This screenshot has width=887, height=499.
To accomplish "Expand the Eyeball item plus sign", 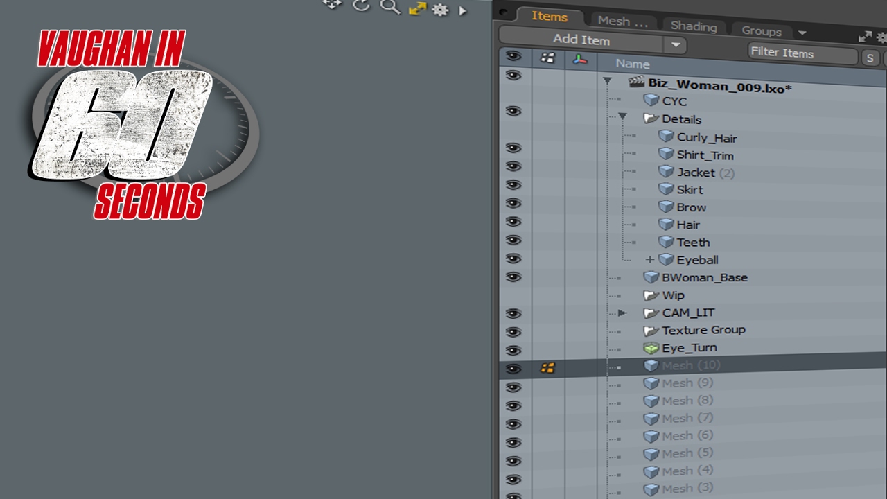I will 649,259.
